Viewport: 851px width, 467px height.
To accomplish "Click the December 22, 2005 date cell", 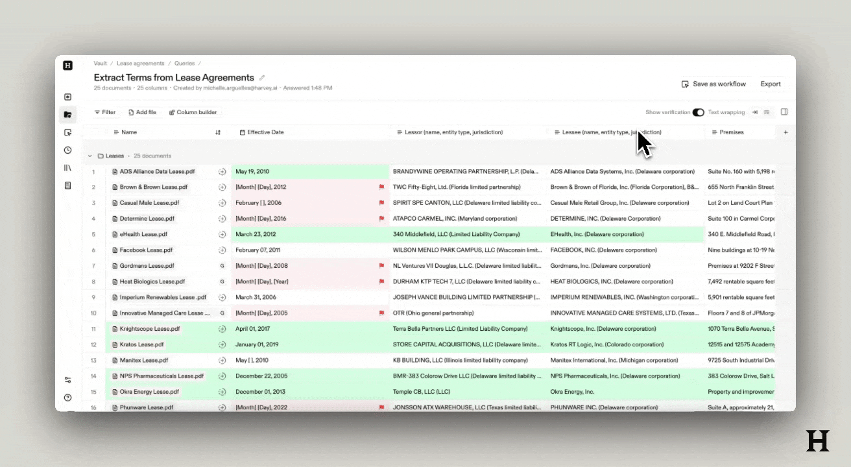I will (310, 376).
